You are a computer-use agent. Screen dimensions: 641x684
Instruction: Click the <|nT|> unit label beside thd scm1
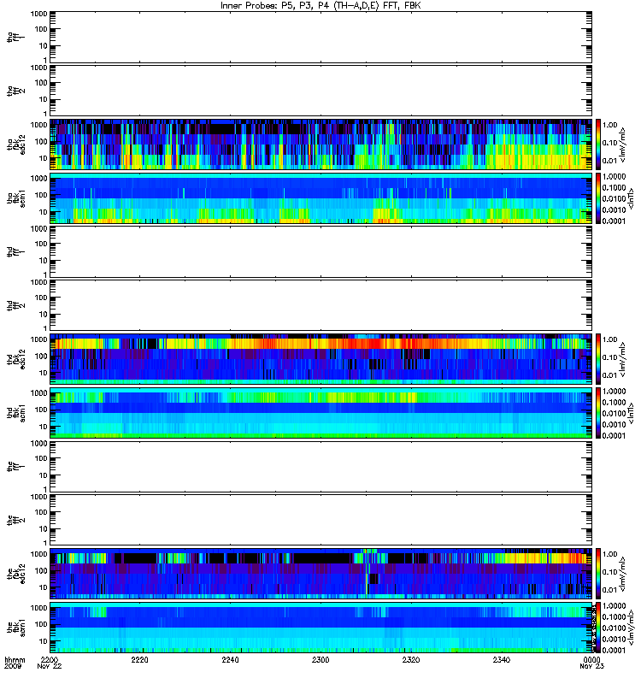pyautogui.click(x=631, y=413)
